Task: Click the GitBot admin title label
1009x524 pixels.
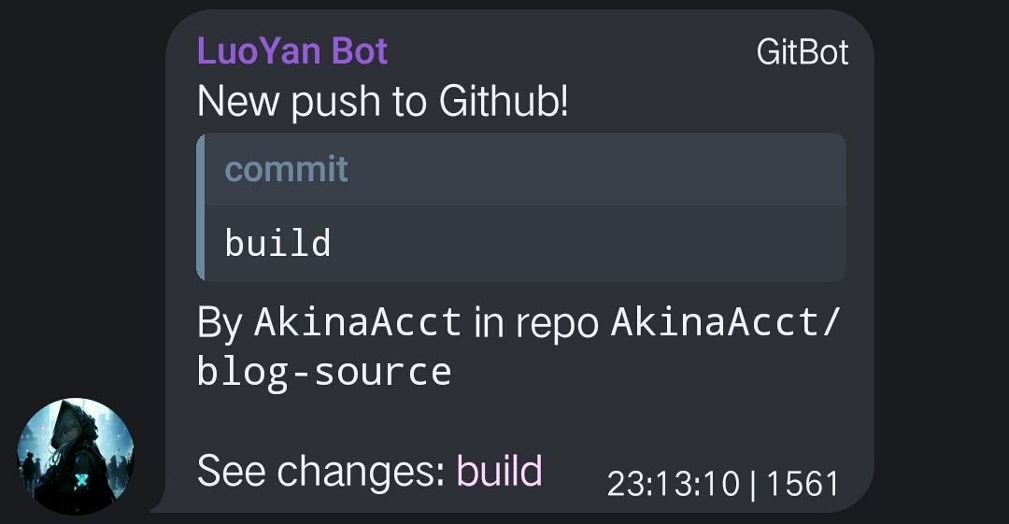Action: point(802,52)
